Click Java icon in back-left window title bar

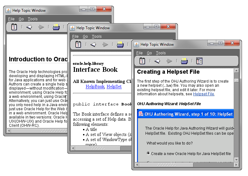pyautogui.click(x=8, y=10)
